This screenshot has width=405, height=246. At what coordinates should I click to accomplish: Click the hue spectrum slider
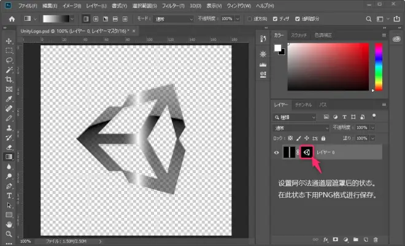379,67
